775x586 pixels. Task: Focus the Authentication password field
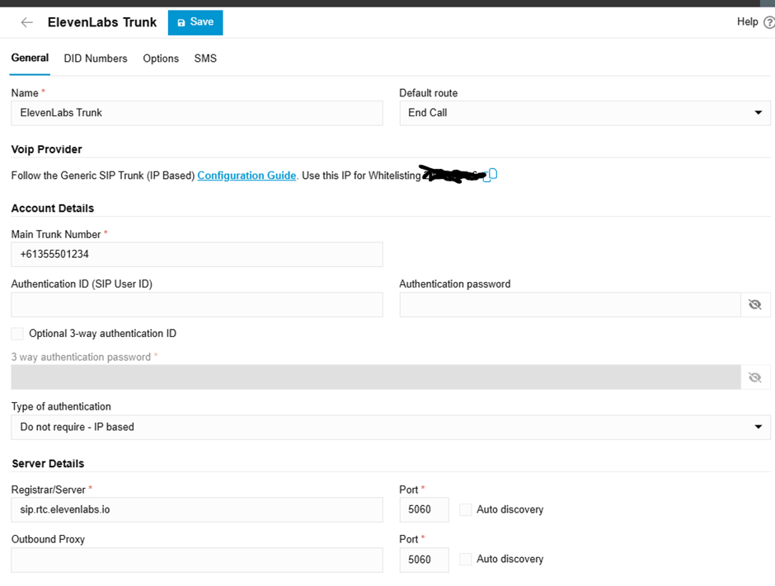[x=570, y=304]
